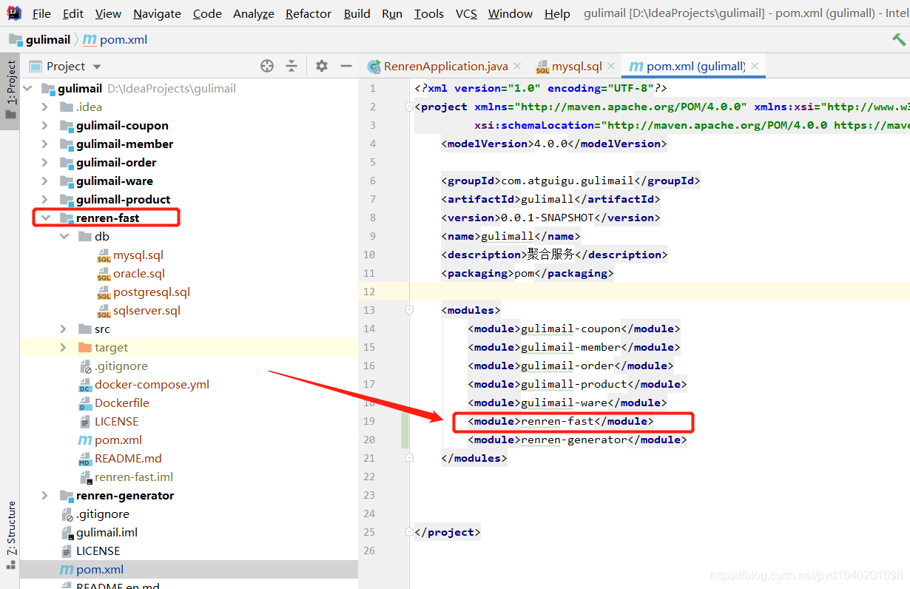This screenshot has height=589, width=910.
Task: Click the Build hammer icon
Action: 899,39
